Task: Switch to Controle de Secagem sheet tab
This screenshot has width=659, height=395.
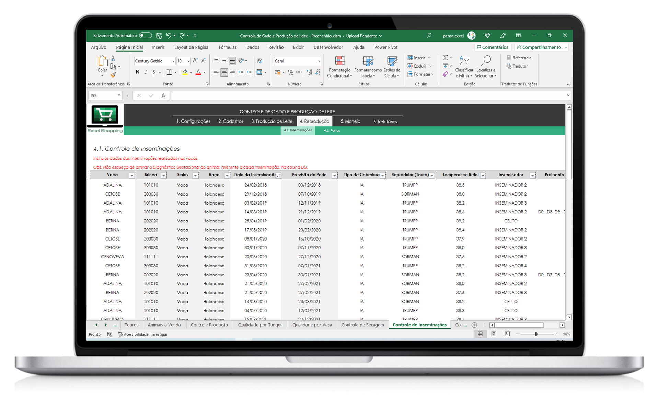Action: click(362, 325)
